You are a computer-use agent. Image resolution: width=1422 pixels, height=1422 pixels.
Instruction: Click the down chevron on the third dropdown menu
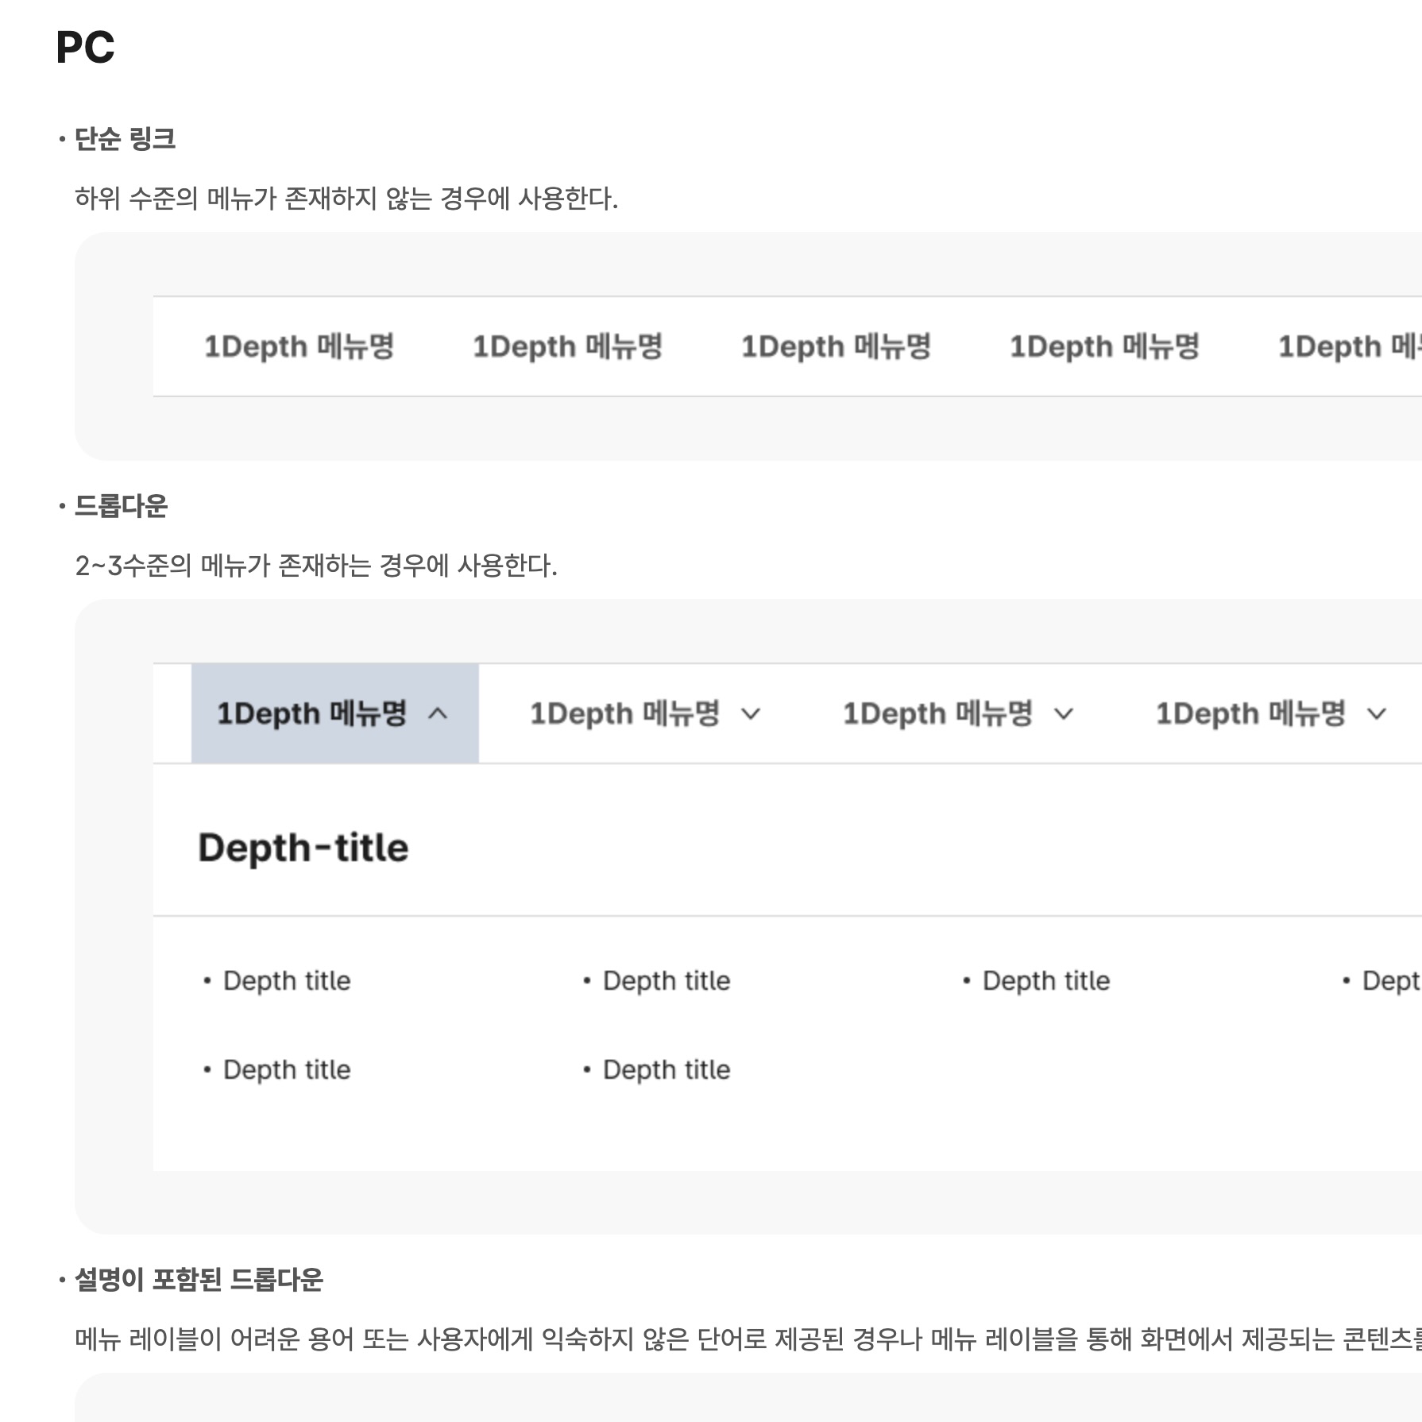pos(1063,713)
